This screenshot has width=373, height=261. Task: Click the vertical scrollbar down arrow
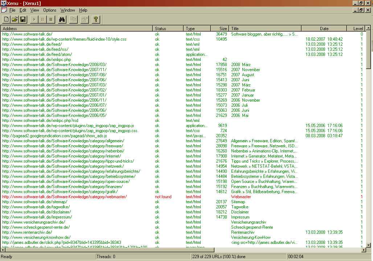coord(368,245)
